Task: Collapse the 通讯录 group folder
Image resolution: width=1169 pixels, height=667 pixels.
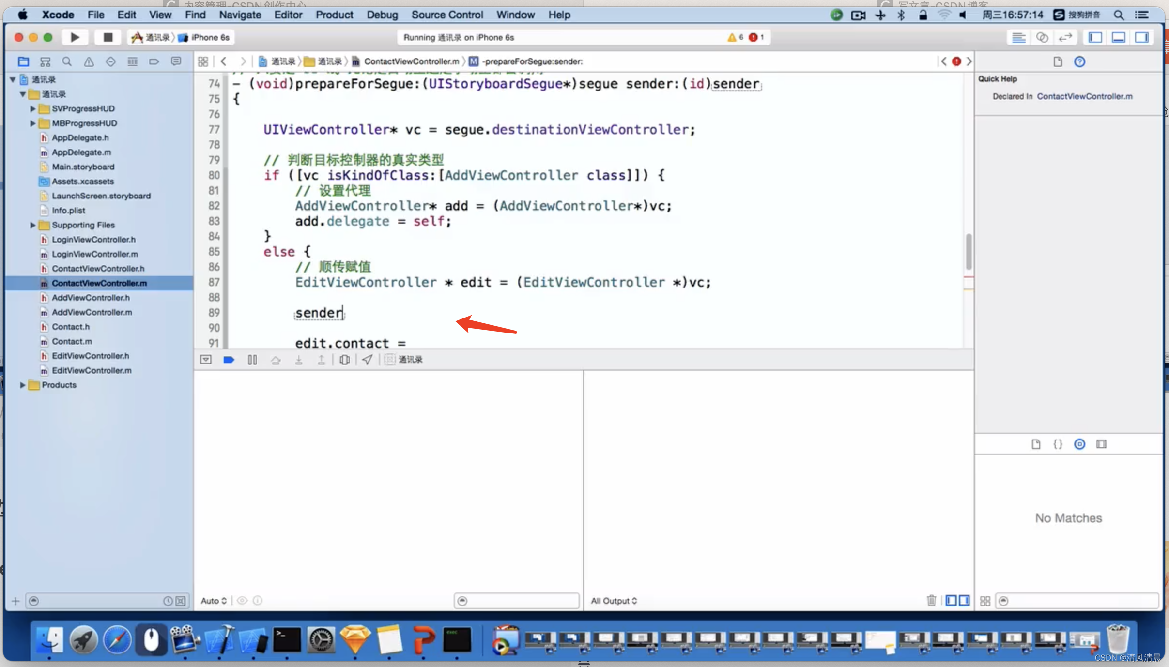Action: click(x=23, y=94)
